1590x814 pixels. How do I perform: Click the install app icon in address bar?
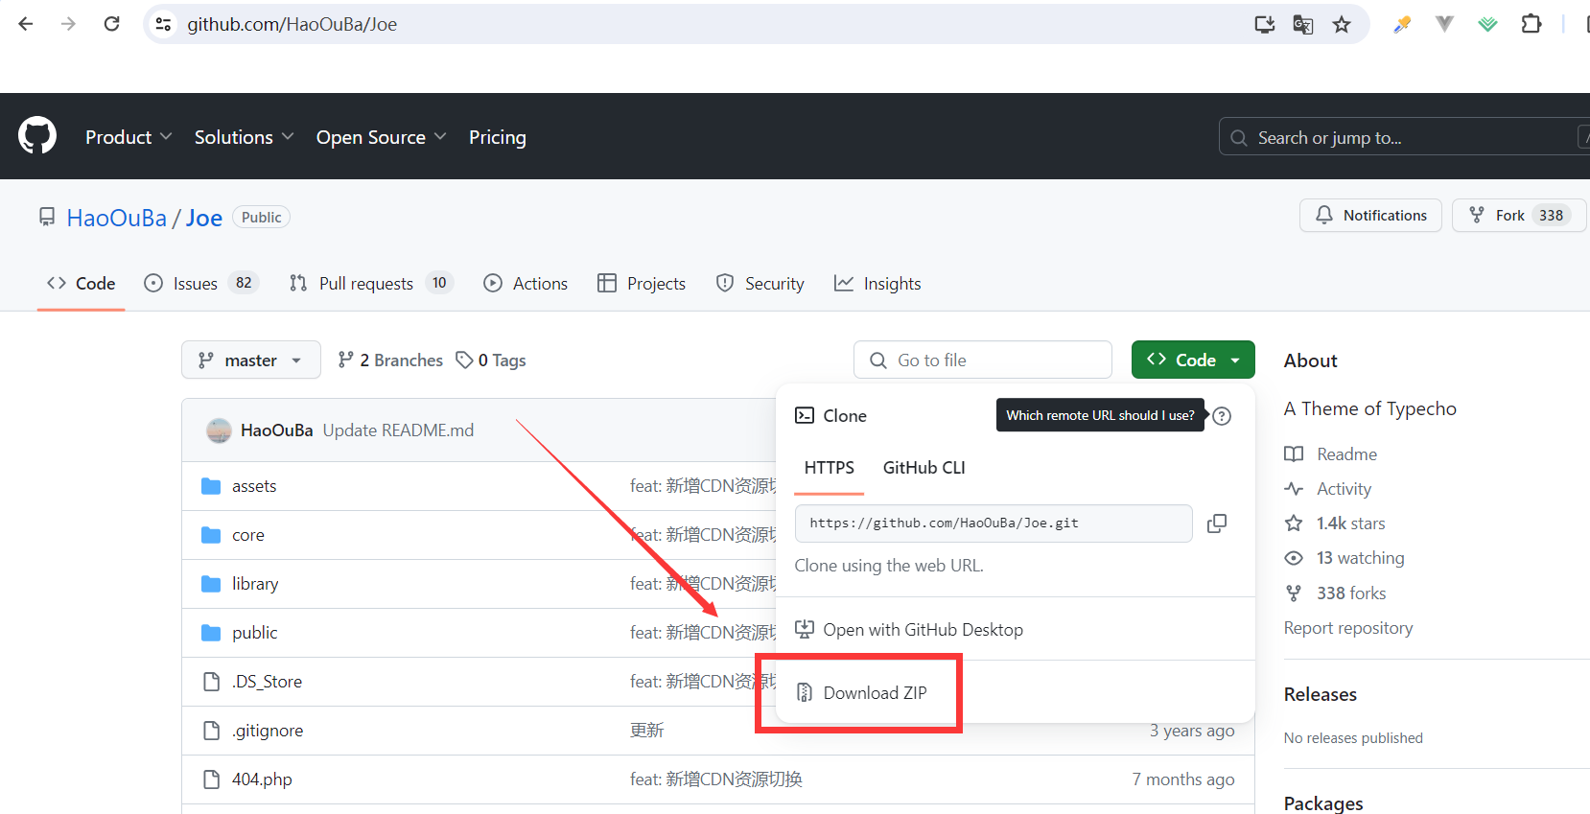point(1265,24)
